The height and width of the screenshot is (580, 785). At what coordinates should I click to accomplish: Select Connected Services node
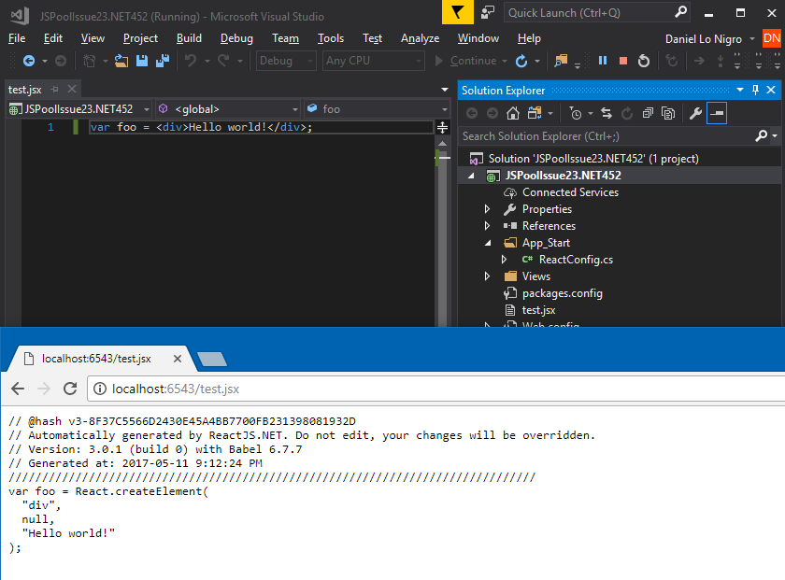(x=570, y=192)
